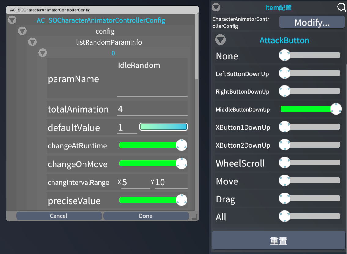Click the 重置 reset button
This screenshot has width=347, height=254.
click(279, 241)
